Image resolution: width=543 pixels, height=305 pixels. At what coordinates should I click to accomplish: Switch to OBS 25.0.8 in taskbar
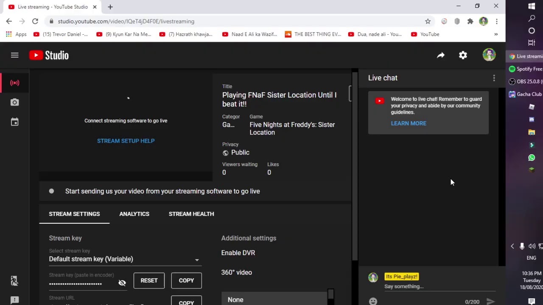tap(526, 81)
